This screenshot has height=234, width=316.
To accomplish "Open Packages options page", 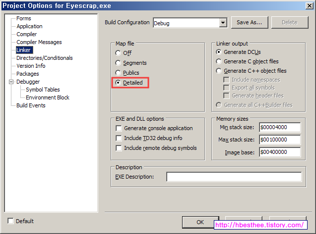I will pos(28,74).
